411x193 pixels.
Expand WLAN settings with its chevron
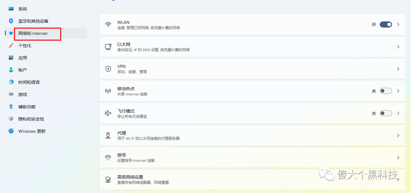398,25
